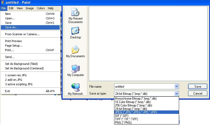Open the Colors menu
The width and height of the screenshot is (210, 125).
(x=41, y=8)
